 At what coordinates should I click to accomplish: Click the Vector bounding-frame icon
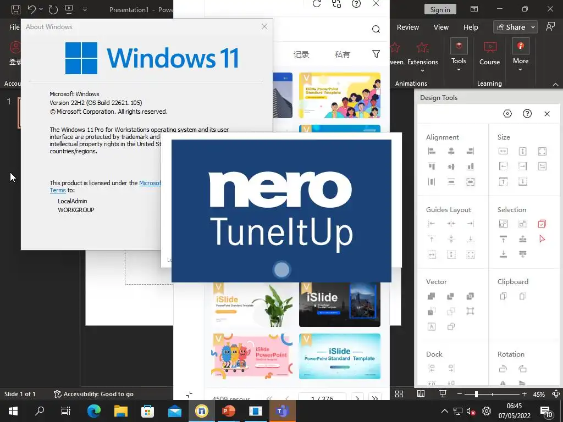click(470, 311)
